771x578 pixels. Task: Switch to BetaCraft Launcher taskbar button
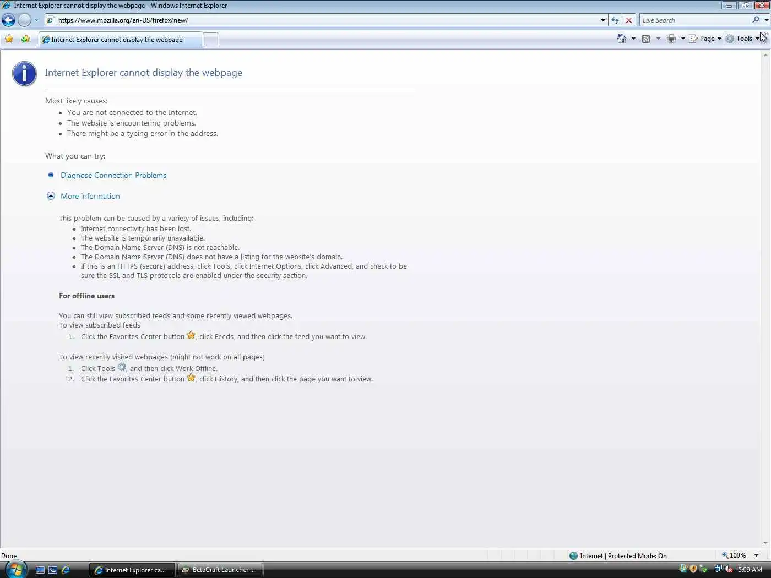click(x=220, y=570)
